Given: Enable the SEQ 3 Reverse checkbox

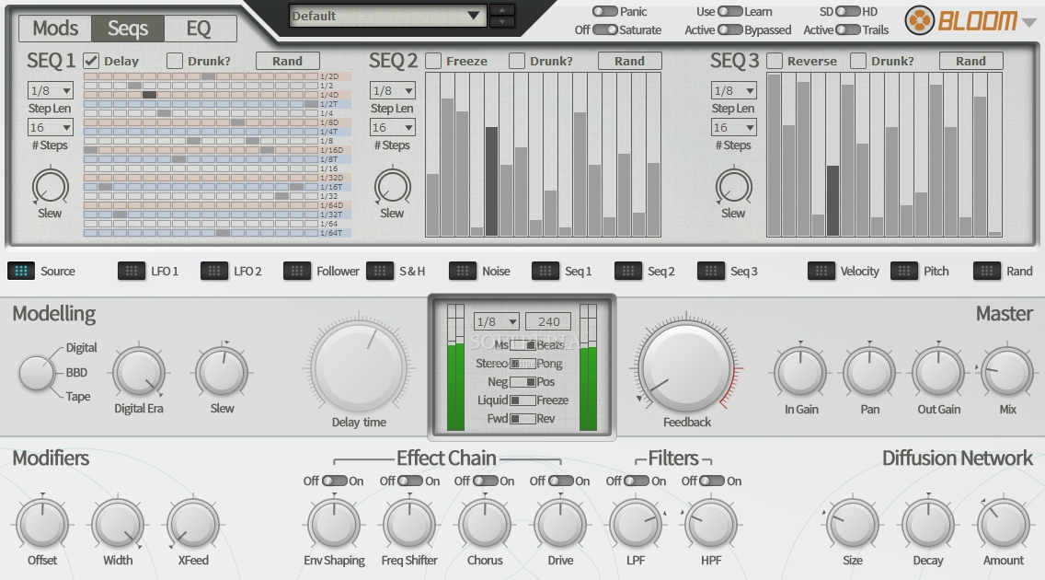Looking at the screenshot, I should 775,61.
